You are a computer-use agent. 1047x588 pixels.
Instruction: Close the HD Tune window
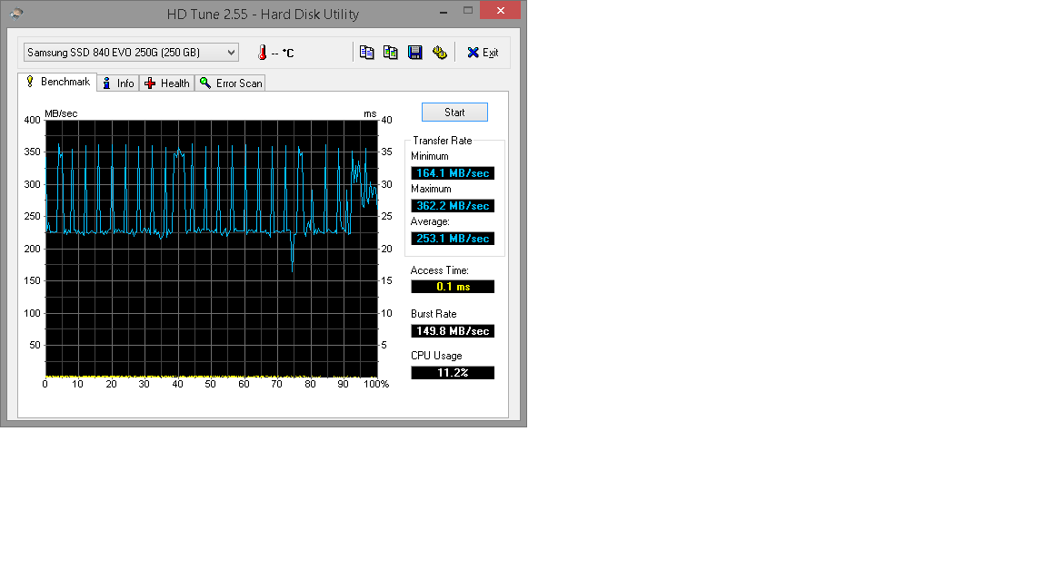pyautogui.click(x=501, y=11)
